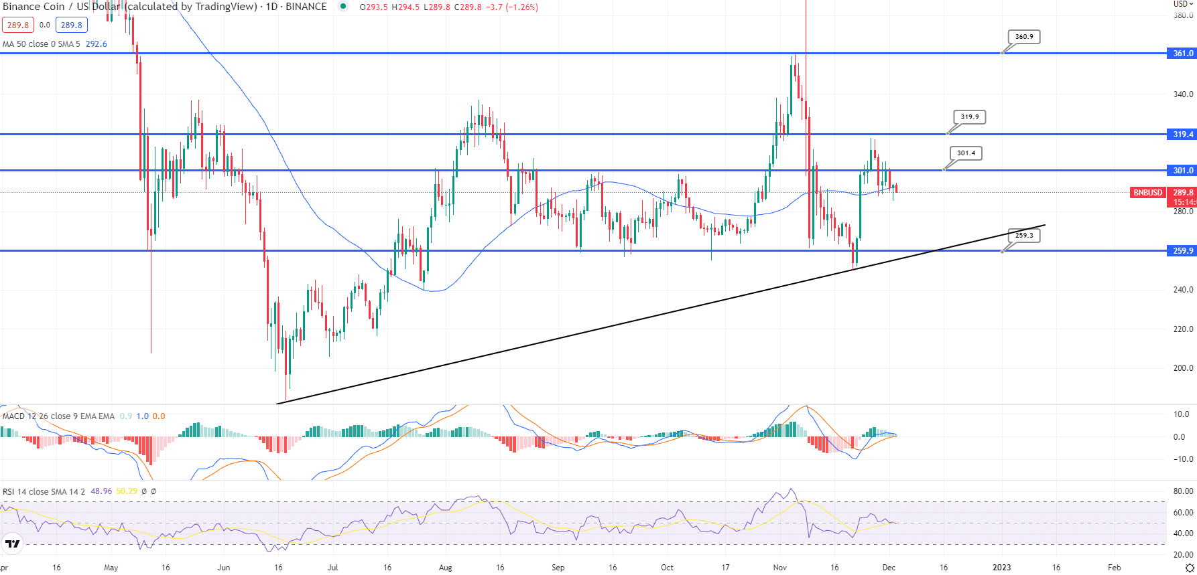Image resolution: width=1197 pixels, height=575 pixels.
Task: Click the 259.9 horizontal line price tag
Action: click(1182, 251)
